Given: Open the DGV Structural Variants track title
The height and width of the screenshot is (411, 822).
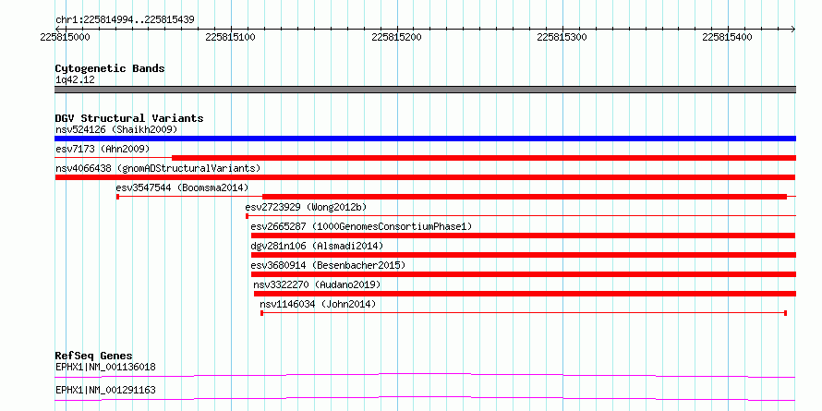Looking at the screenshot, I should [x=129, y=118].
